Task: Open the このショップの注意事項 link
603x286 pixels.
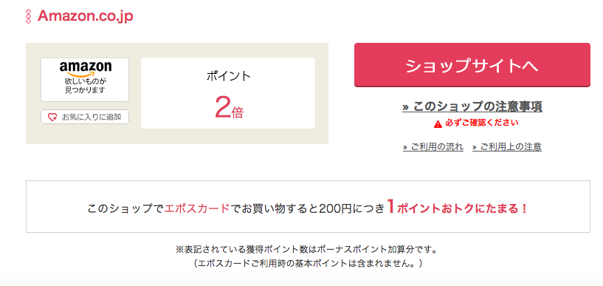Action: 472,106
